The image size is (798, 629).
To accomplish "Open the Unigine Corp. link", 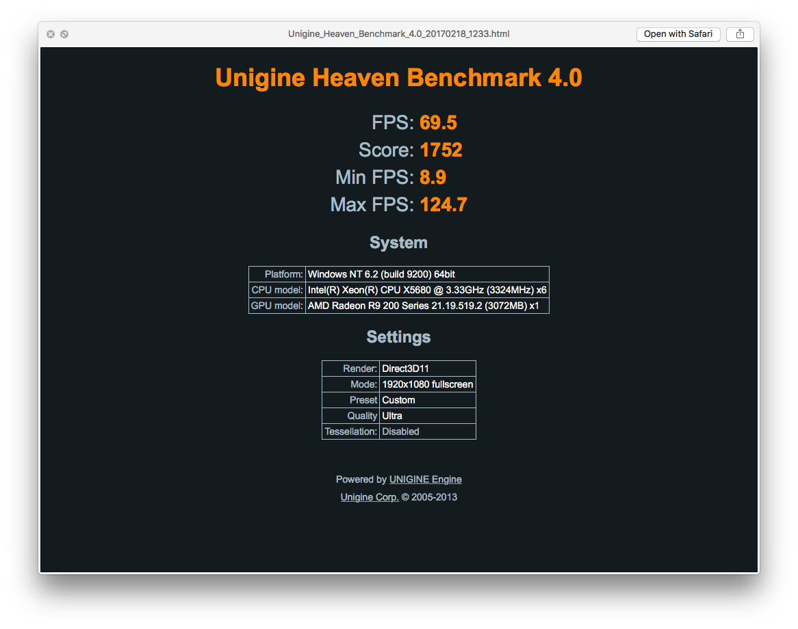I will [370, 497].
